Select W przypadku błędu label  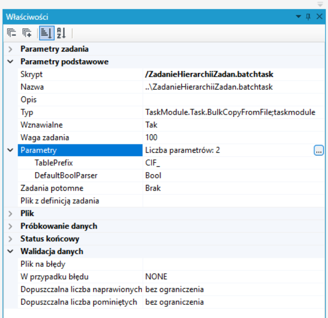54,277
